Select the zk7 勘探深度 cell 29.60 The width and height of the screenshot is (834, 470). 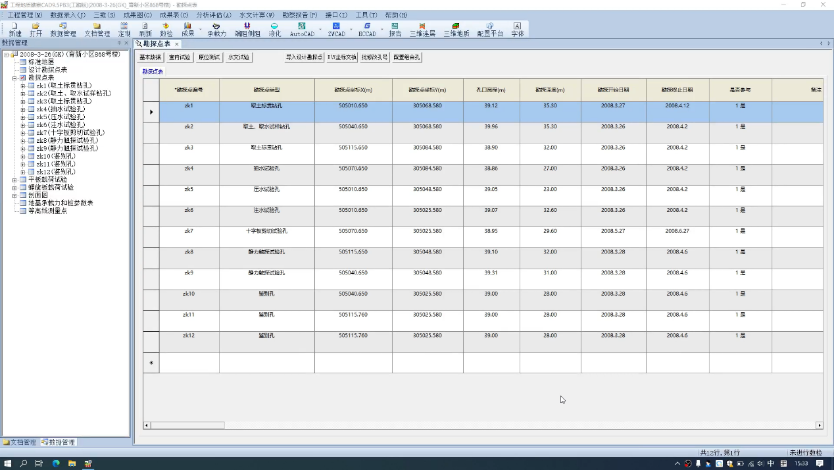550,232
